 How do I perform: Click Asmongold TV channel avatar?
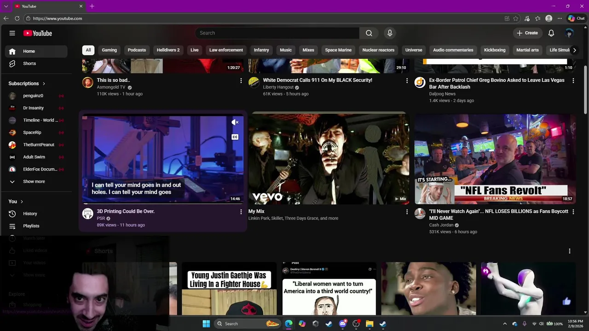(x=87, y=82)
